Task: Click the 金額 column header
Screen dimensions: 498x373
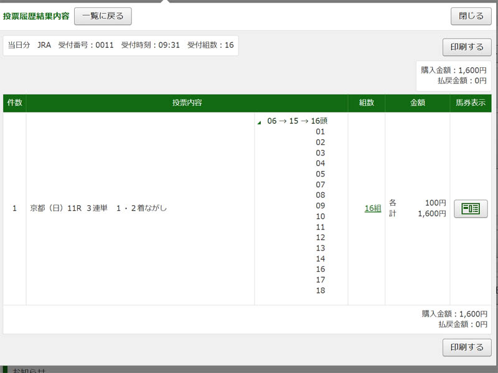Action: (418, 103)
